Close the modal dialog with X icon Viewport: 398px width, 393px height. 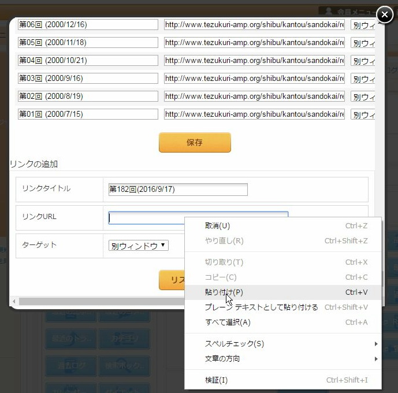[x=385, y=14]
